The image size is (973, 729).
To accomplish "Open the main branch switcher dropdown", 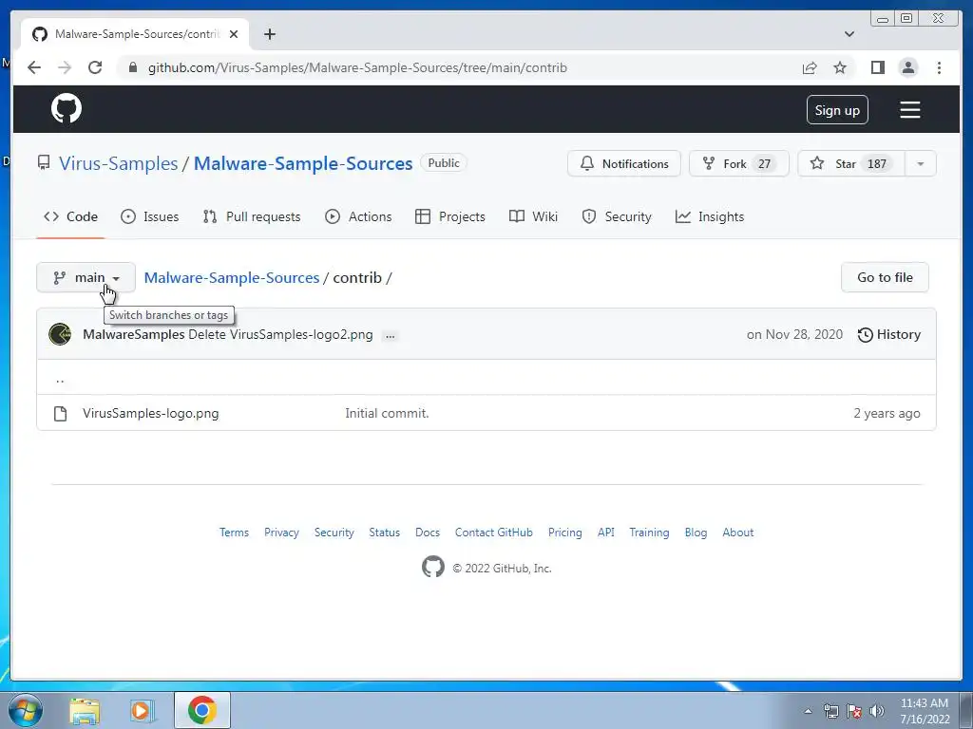I will click(x=86, y=277).
